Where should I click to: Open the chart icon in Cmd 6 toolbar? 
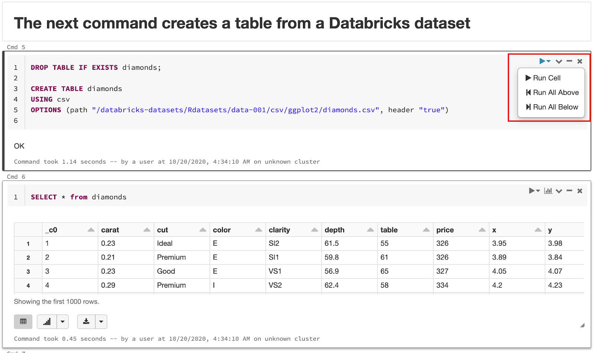pos(548,191)
